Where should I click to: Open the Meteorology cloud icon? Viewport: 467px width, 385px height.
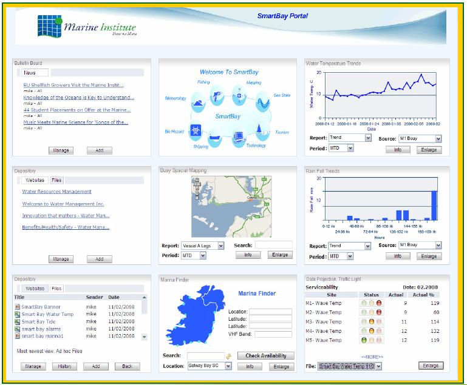(x=198, y=102)
